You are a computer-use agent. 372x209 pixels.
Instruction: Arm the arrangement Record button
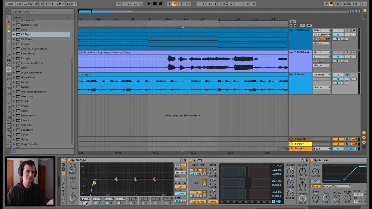(161, 4)
